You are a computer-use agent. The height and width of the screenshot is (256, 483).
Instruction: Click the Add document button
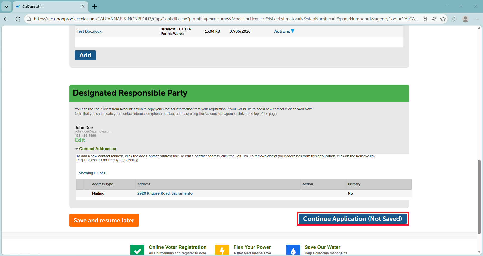pos(85,55)
